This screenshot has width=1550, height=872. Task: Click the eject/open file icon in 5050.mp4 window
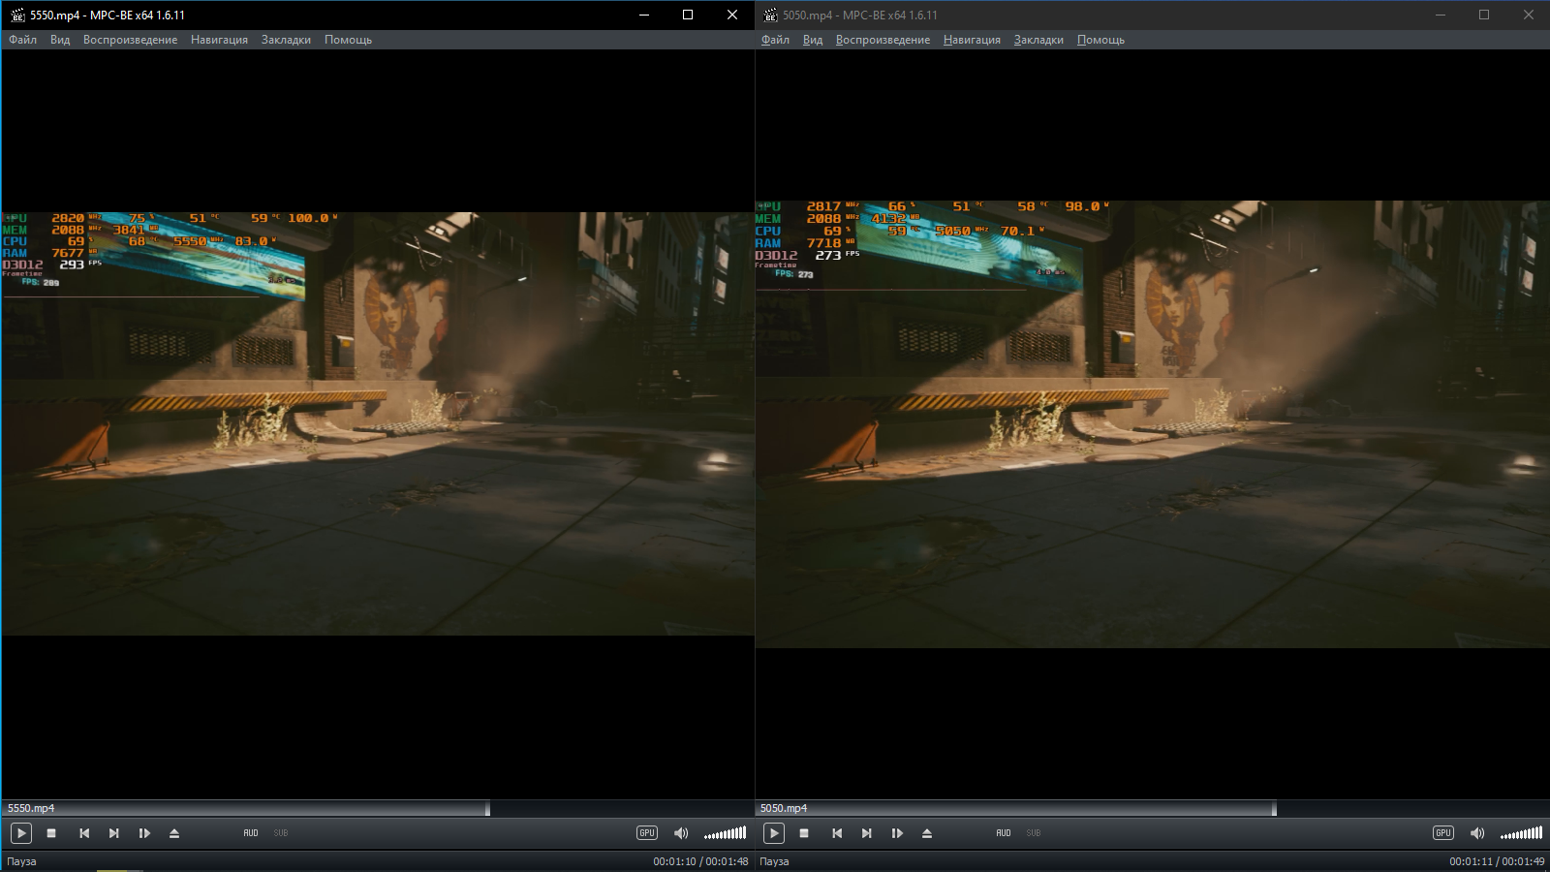[927, 833]
